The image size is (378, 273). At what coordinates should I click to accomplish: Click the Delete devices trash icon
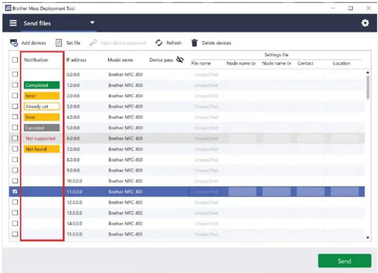click(x=194, y=43)
